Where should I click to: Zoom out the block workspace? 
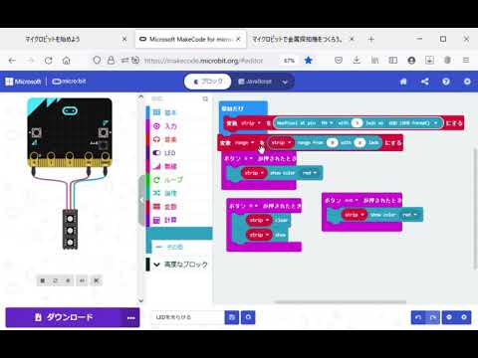click(x=449, y=317)
